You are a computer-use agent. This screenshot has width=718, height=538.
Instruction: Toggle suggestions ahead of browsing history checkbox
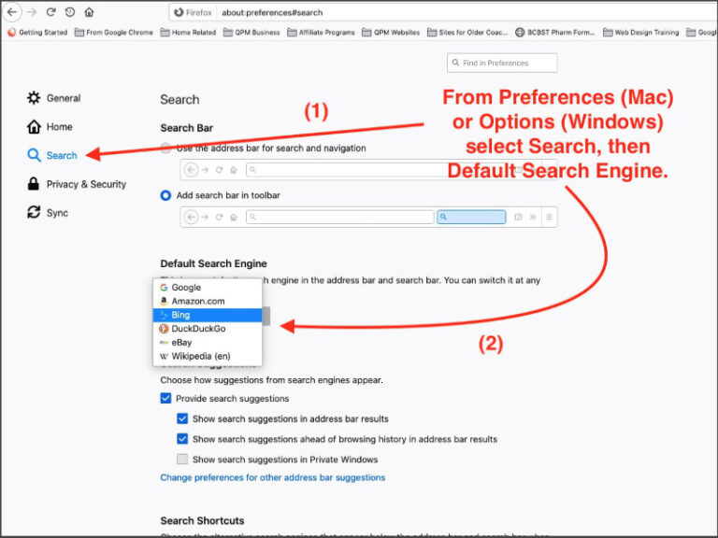pyautogui.click(x=182, y=439)
